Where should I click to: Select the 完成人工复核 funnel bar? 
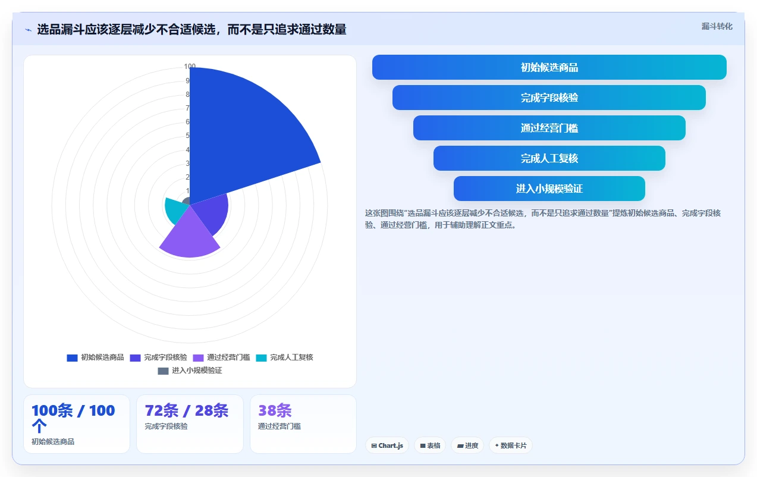[x=549, y=158]
